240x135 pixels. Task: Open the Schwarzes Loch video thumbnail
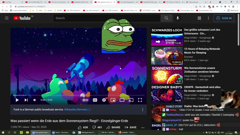[167, 37]
